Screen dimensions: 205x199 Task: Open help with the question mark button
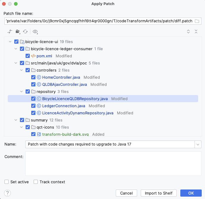(8, 193)
